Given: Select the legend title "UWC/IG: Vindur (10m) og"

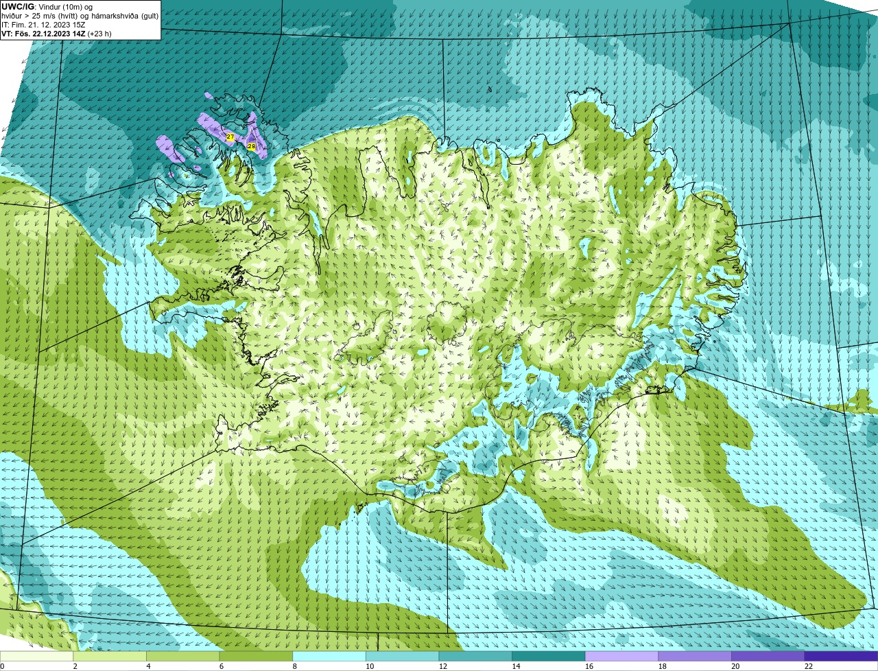Looking at the screenshot, I should (47, 6).
